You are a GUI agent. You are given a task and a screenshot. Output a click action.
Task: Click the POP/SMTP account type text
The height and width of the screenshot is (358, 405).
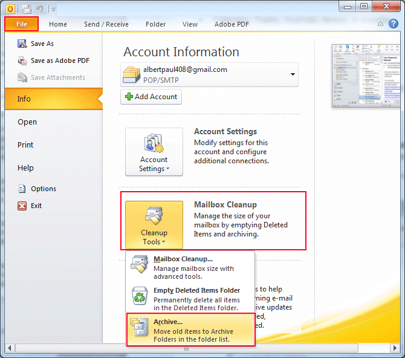pyautogui.click(x=161, y=80)
